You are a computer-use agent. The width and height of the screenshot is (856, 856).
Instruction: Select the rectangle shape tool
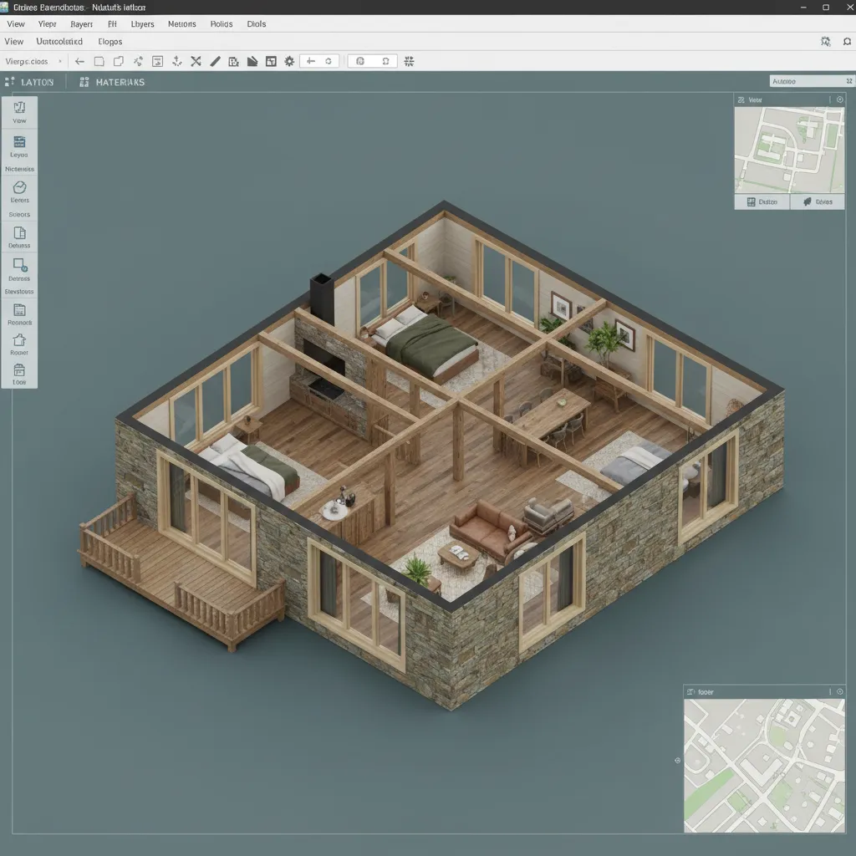pyautogui.click(x=99, y=60)
